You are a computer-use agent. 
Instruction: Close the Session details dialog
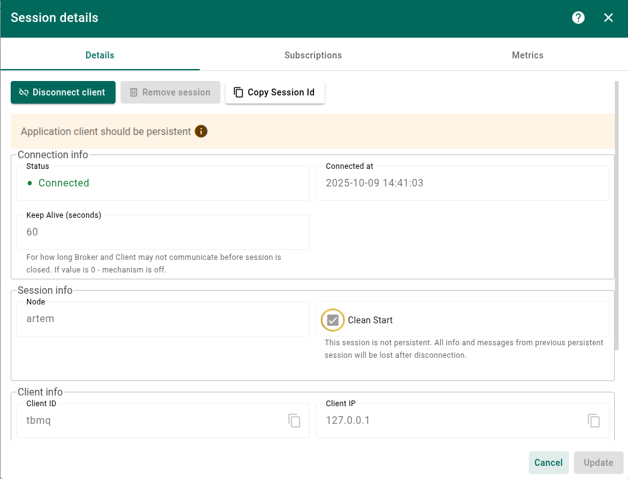point(608,18)
